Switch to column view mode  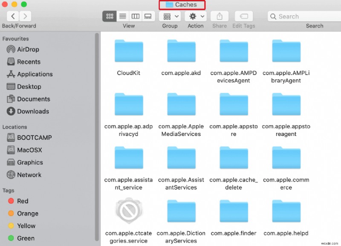(136, 16)
